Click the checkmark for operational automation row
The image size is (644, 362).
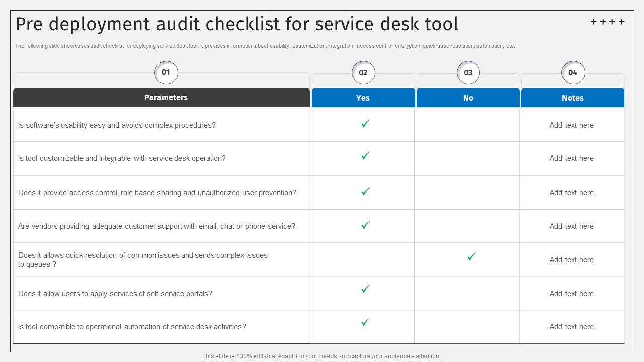coord(365,322)
